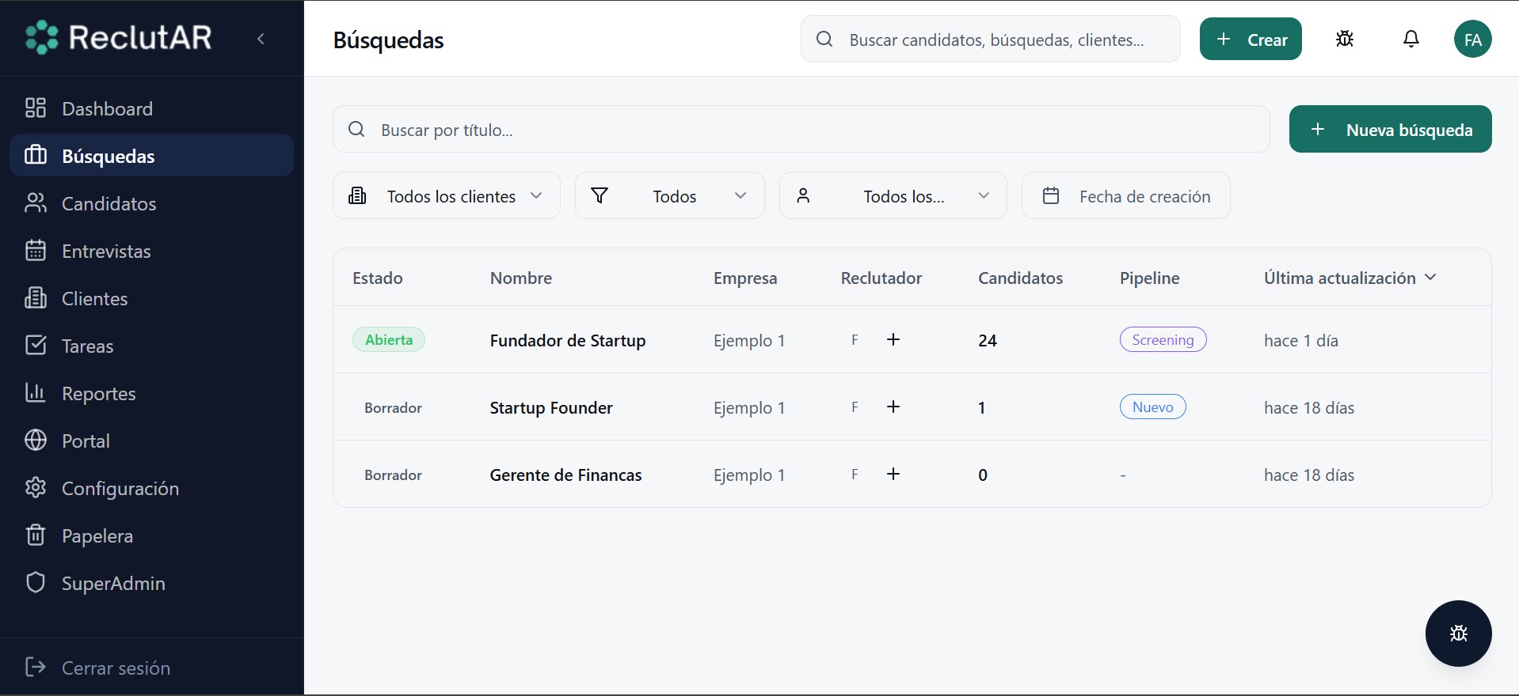The image size is (1519, 696).
Task: Open the bug report icon in header
Action: tap(1344, 39)
